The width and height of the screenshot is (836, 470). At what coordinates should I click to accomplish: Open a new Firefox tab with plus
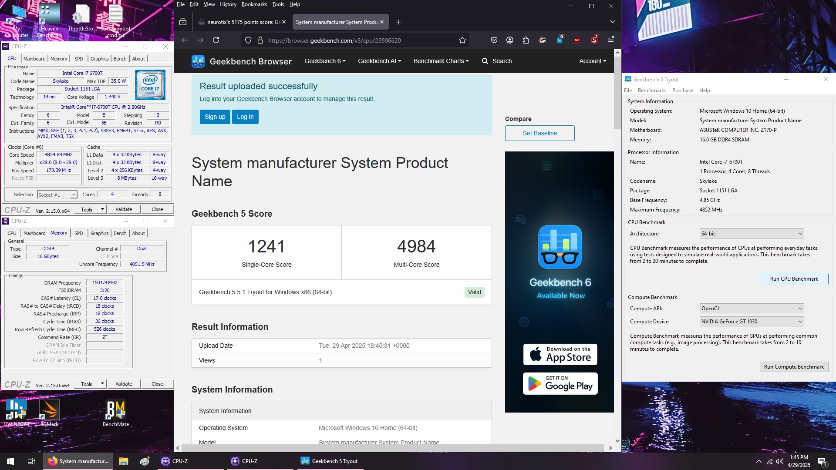click(398, 22)
